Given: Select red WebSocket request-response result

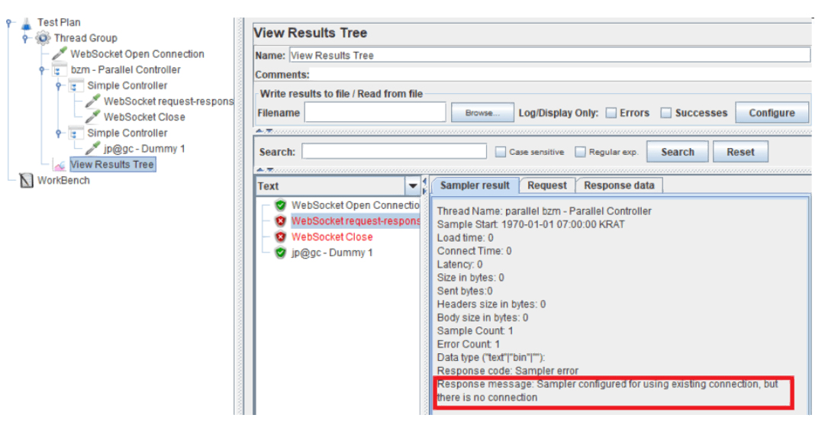Looking at the screenshot, I should tap(355, 220).
